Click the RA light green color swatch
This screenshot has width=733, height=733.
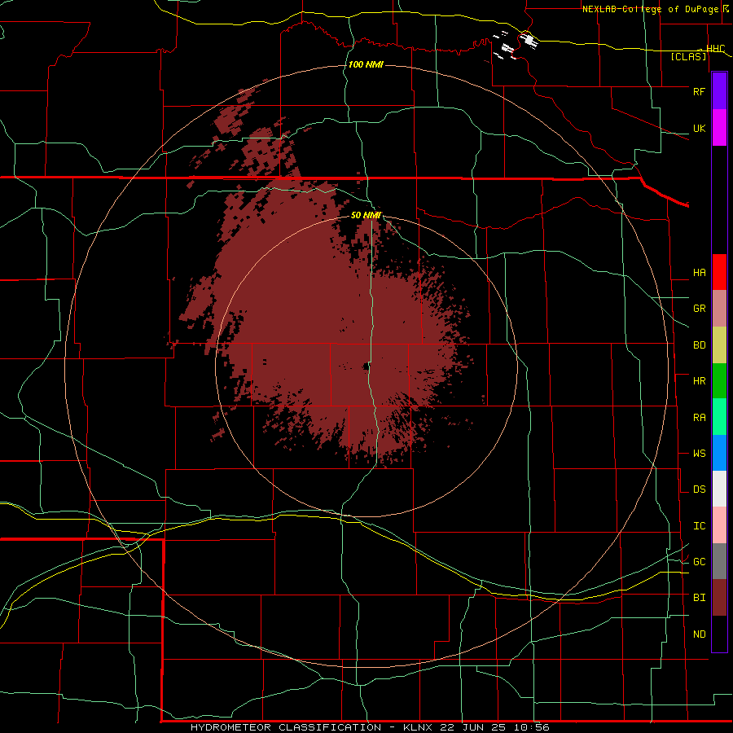click(719, 417)
